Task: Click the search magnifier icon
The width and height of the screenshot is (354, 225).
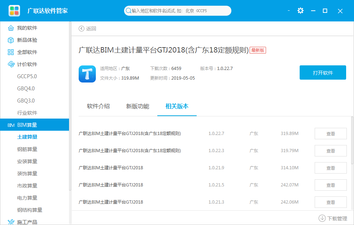Action: coord(128,11)
